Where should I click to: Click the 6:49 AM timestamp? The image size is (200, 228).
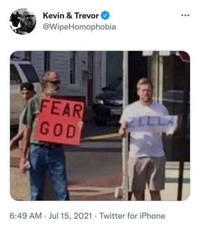pyautogui.click(x=26, y=216)
